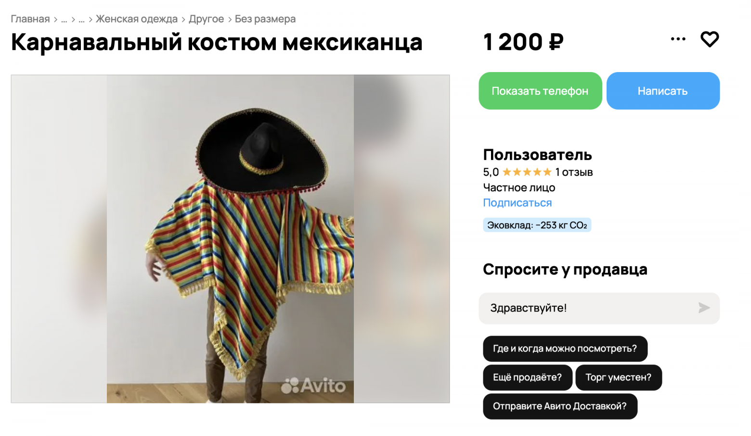Subscribe to seller via Подписаться

pyautogui.click(x=518, y=203)
